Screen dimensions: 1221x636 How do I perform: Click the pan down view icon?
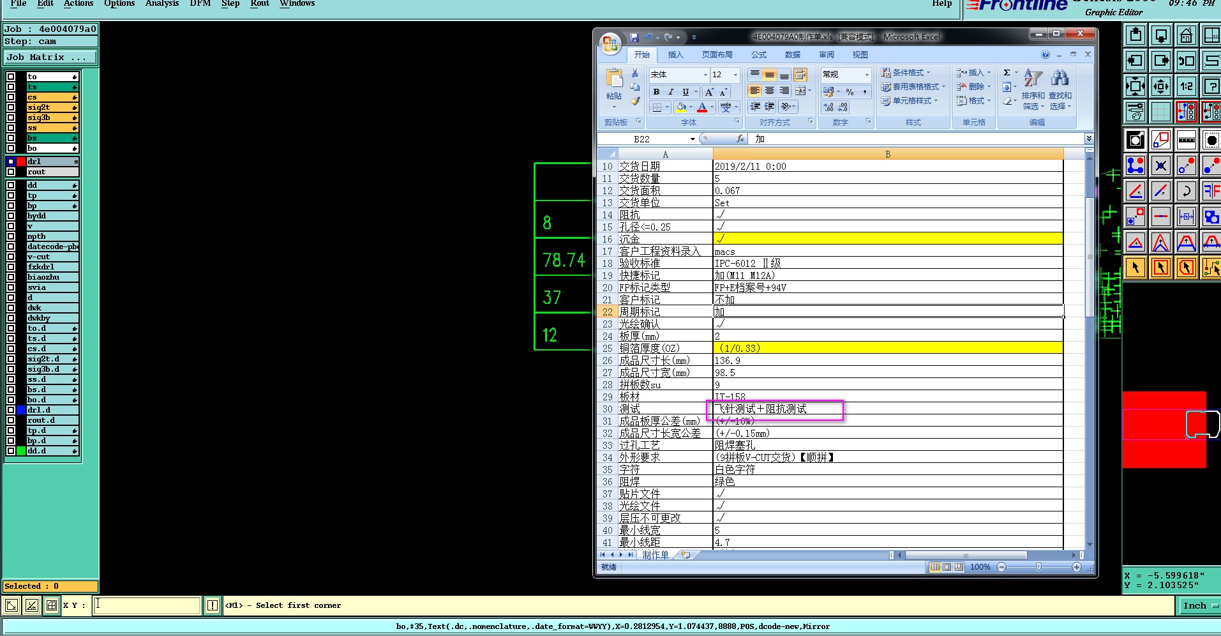[1161, 35]
